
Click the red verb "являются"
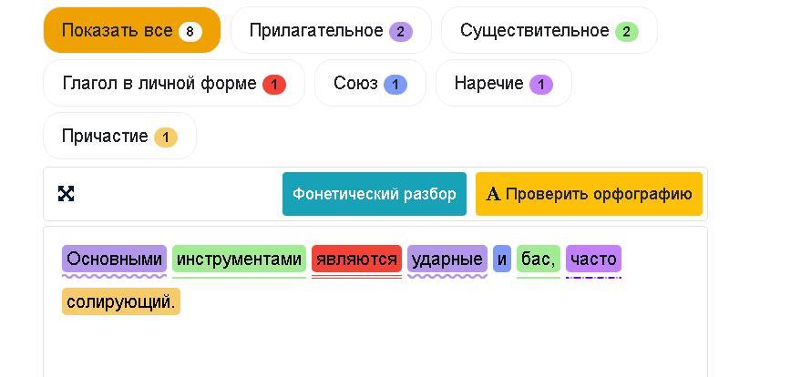[x=356, y=260]
